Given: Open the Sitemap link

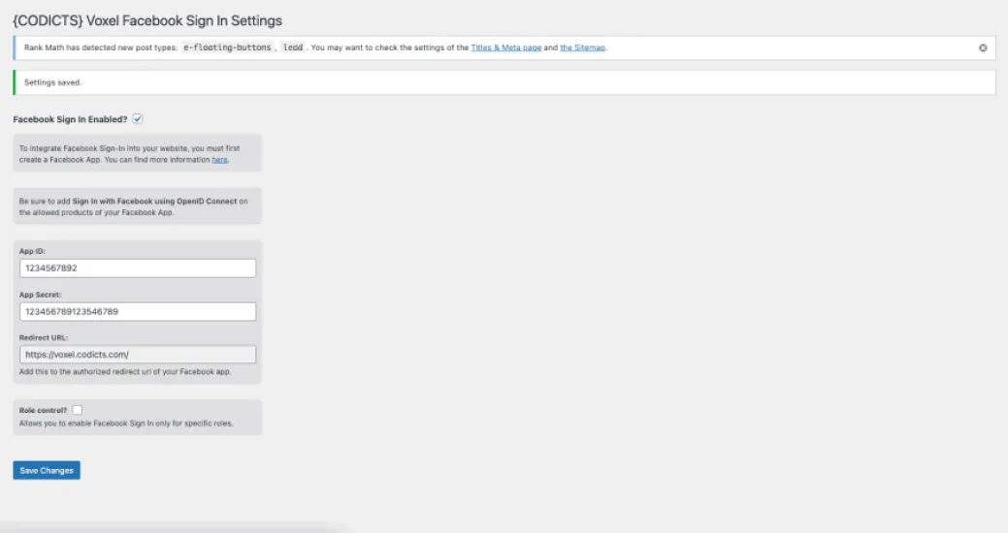Looking at the screenshot, I should click(x=582, y=47).
